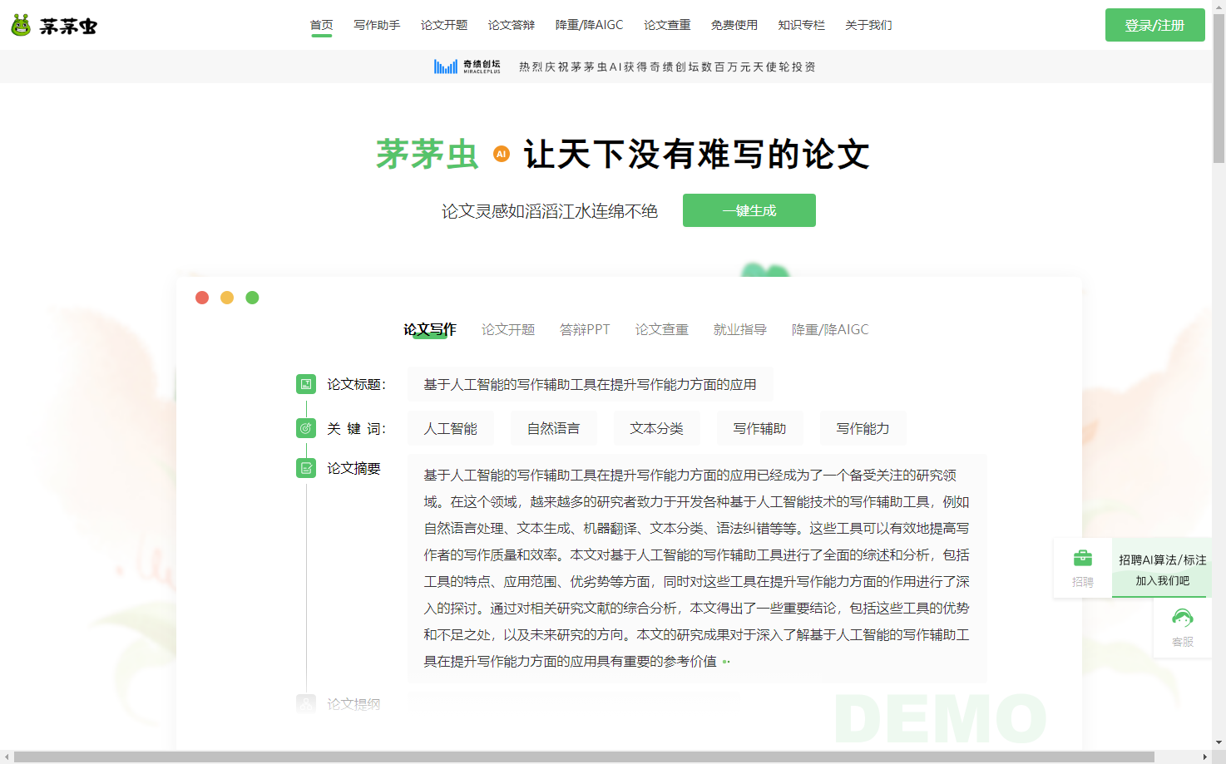Screen dimensions: 1226x764
Task: Open 关于我们 menu item
Action: click(x=868, y=25)
